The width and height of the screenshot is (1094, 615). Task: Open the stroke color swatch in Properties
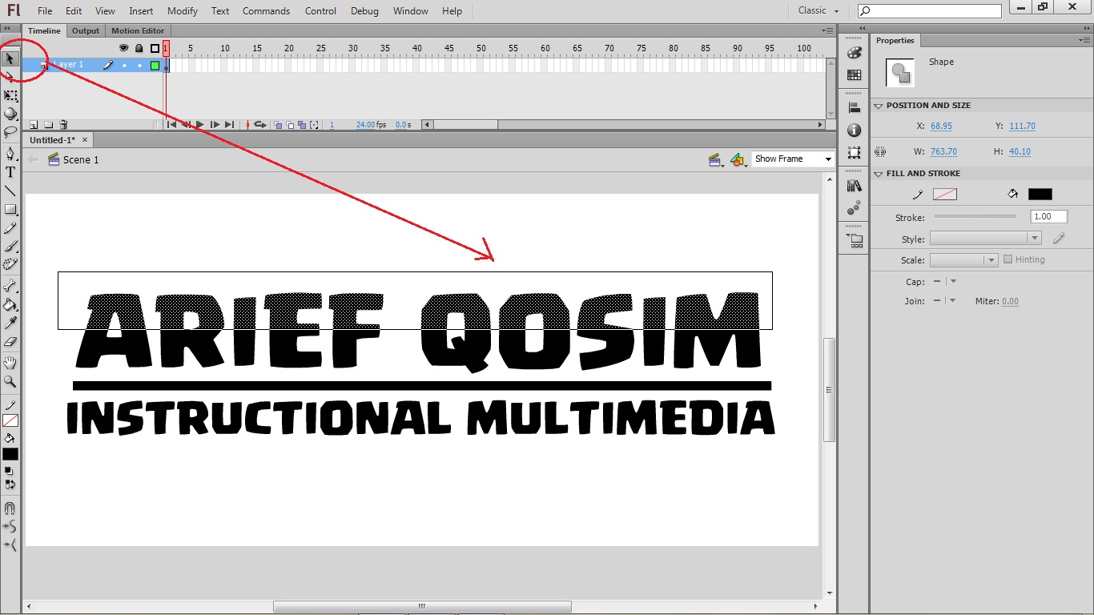tap(945, 195)
